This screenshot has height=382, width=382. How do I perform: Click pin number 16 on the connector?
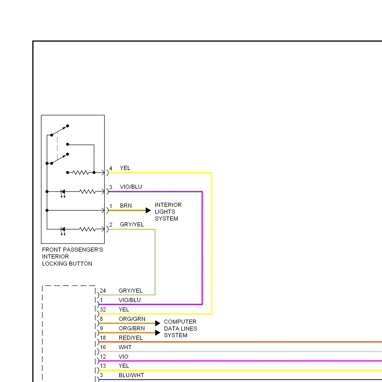point(103,347)
